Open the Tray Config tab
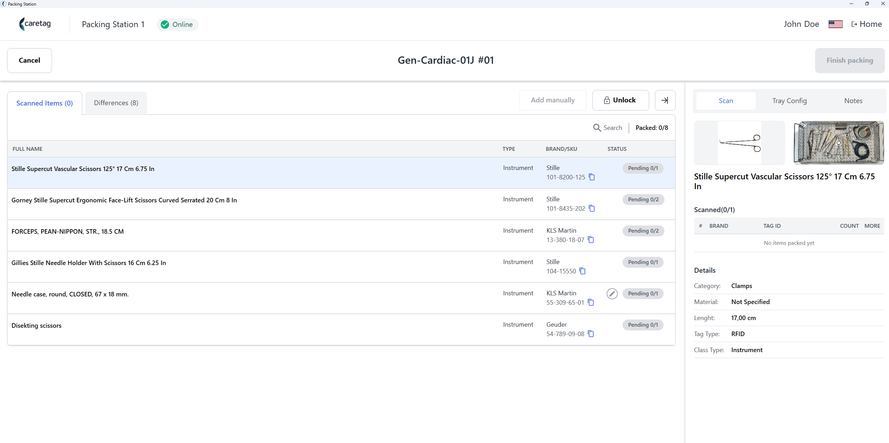The width and height of the screenshot is (889, 443). (789, 101)
